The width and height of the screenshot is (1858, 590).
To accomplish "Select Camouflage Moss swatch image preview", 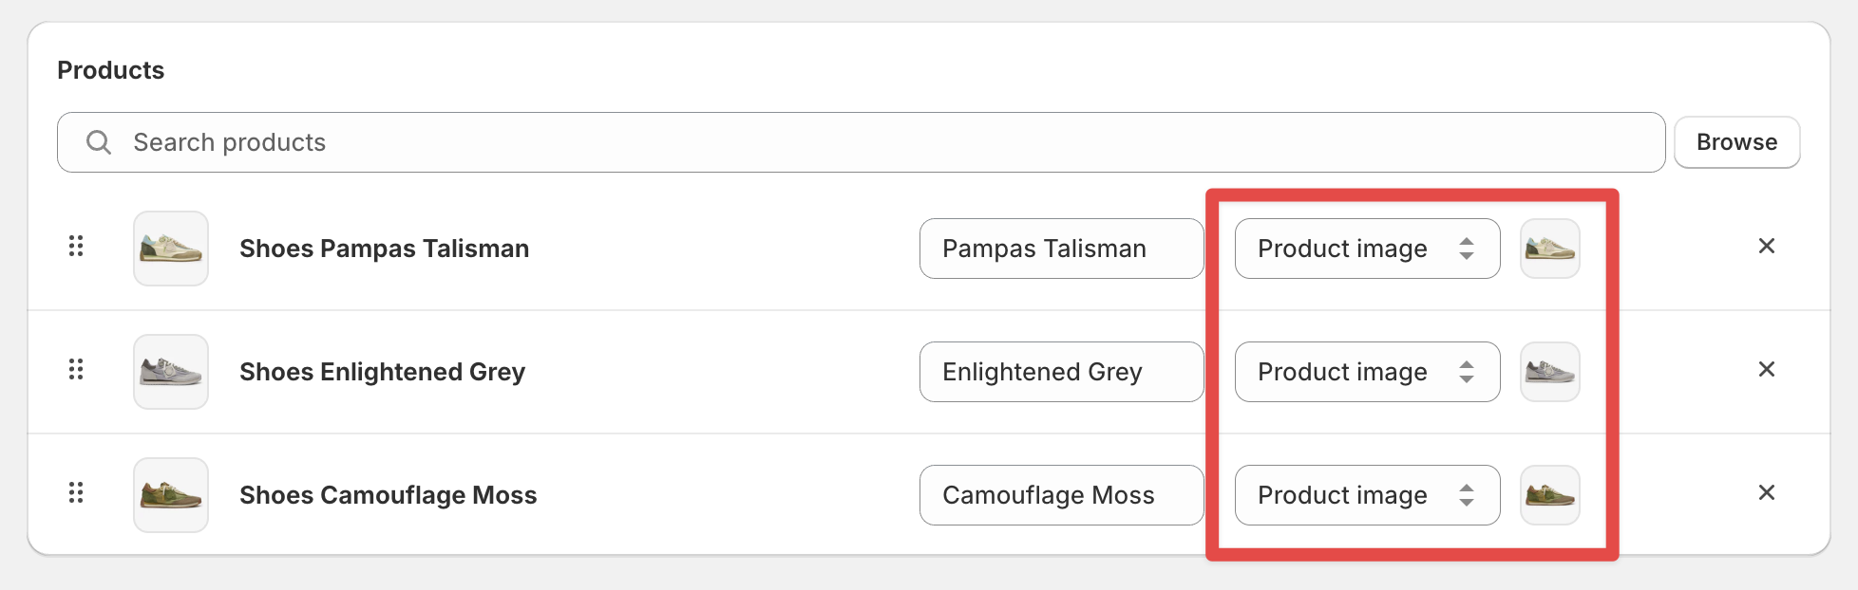I will [x=1550, y=495].
